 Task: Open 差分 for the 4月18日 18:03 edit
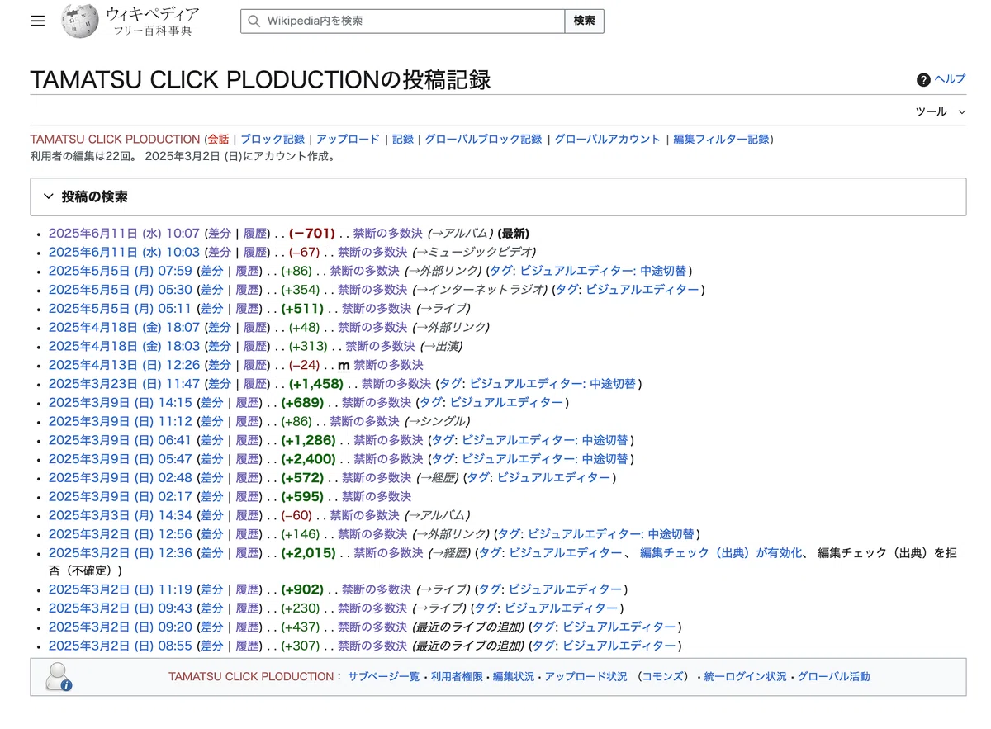220,347
